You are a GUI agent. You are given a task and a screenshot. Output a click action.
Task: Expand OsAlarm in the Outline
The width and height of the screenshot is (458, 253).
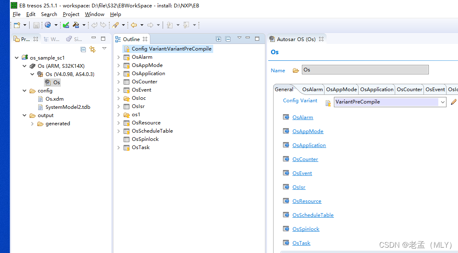pos(119,57)
